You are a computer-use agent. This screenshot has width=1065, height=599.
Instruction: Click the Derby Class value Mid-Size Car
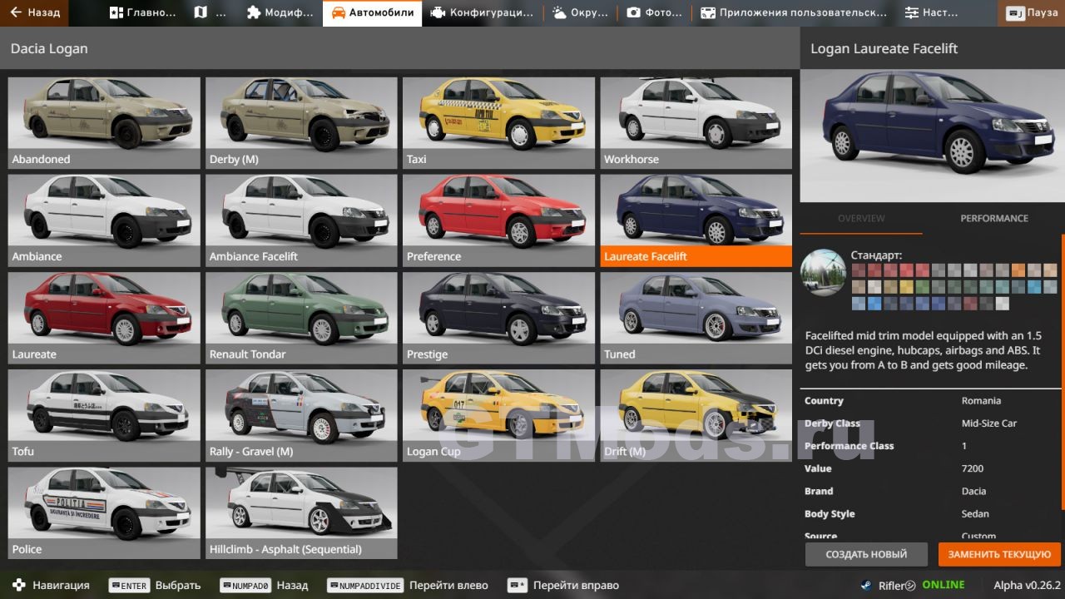989,423
